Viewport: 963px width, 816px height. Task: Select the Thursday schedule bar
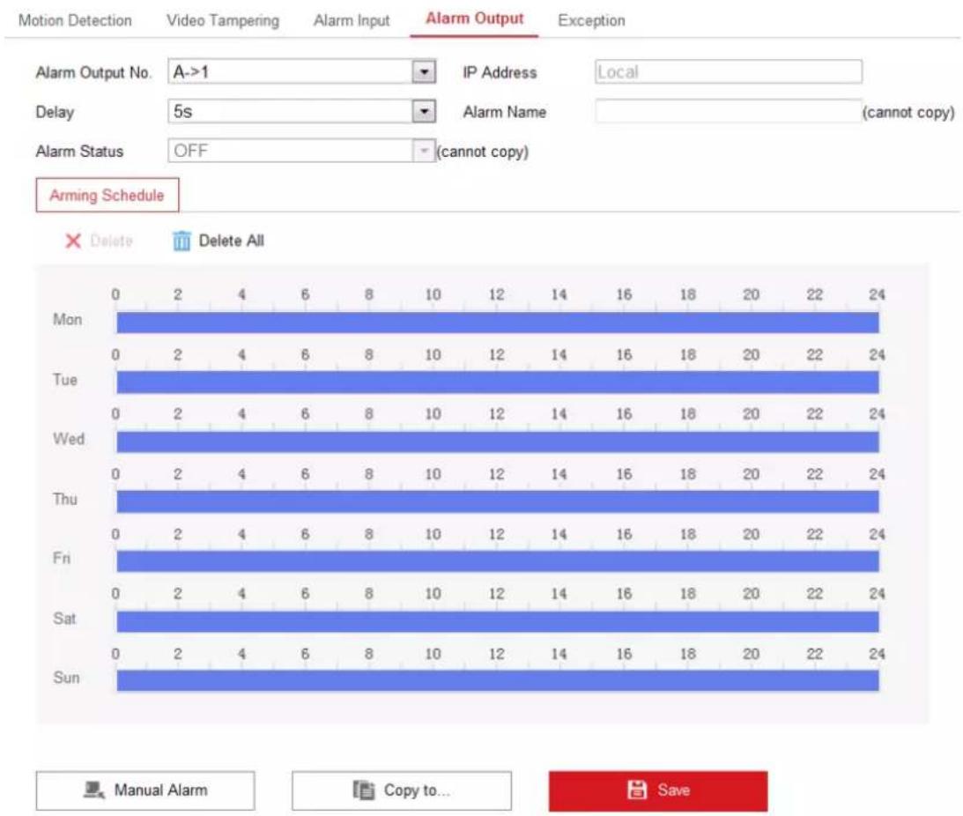[498, 501]
